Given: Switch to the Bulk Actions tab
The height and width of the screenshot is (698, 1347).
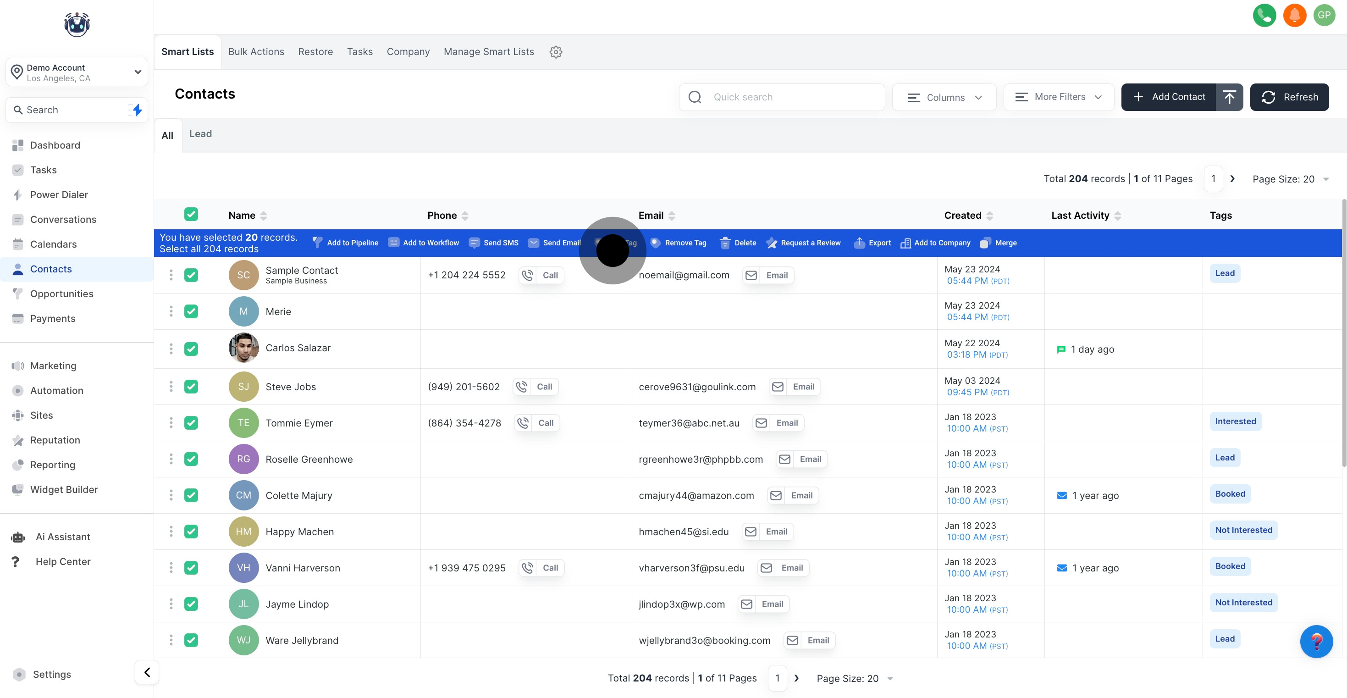Looking at the screenshot, I should (256, 52).
